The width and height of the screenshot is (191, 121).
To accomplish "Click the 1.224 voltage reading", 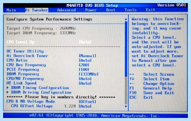I will pyautogui.click(x=70, y=106).
